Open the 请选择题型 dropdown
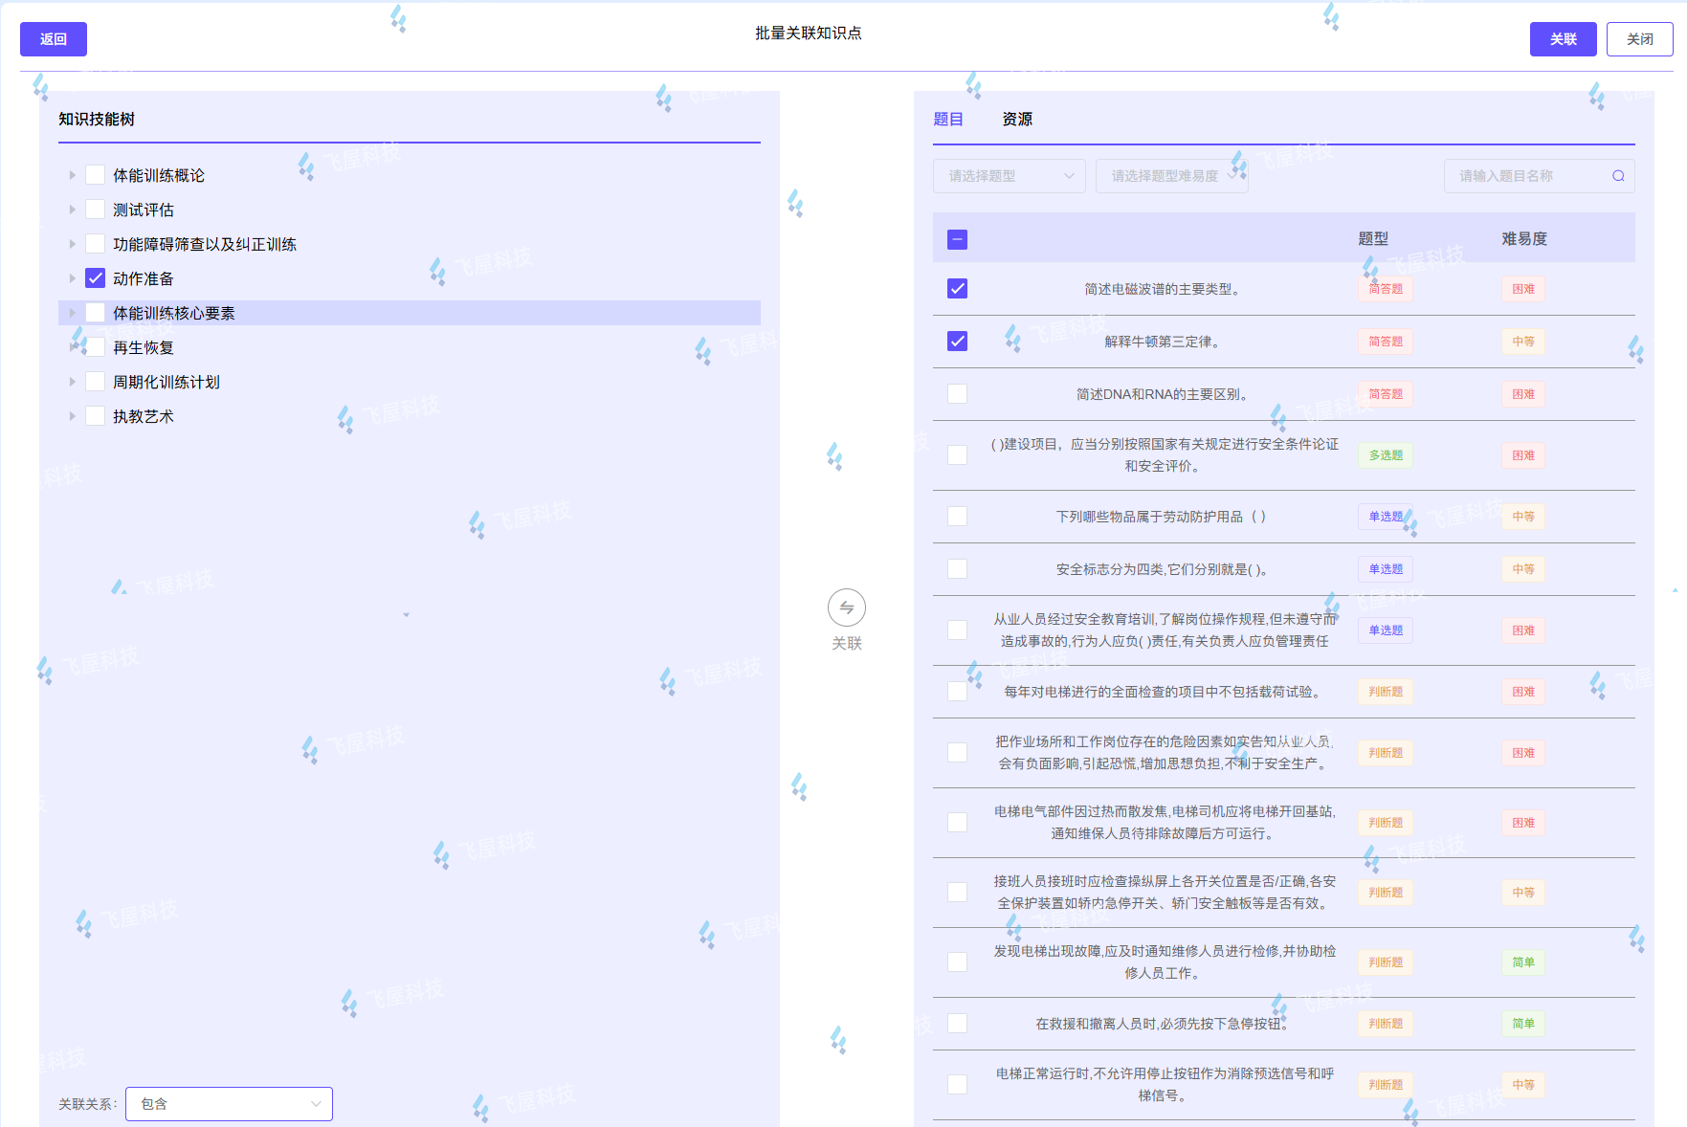Screen dimensions: 1687x1127 point(1009,176)
